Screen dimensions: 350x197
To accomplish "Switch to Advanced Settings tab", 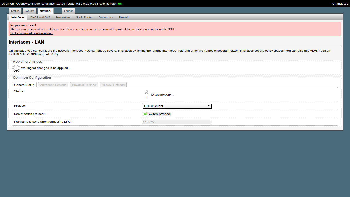I will click(53, 85).
